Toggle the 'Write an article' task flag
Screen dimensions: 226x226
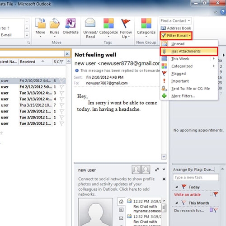216,194
